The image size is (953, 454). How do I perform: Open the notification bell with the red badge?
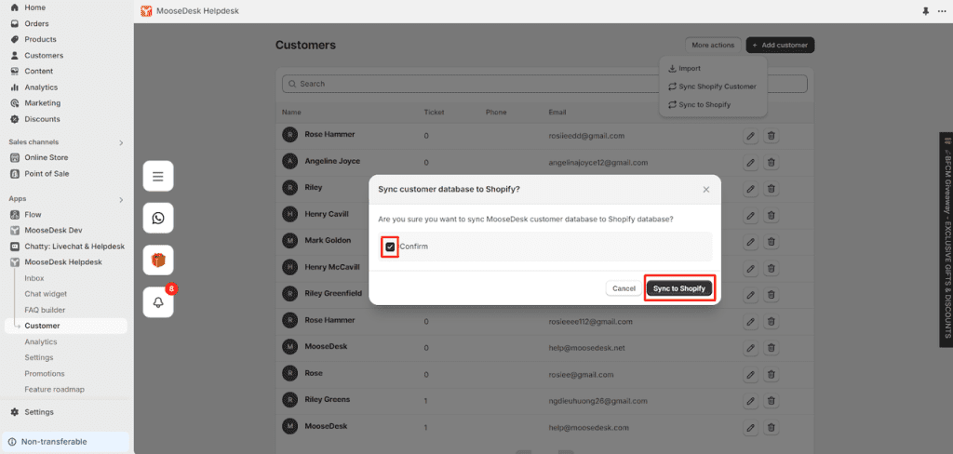tap(158, 302)
